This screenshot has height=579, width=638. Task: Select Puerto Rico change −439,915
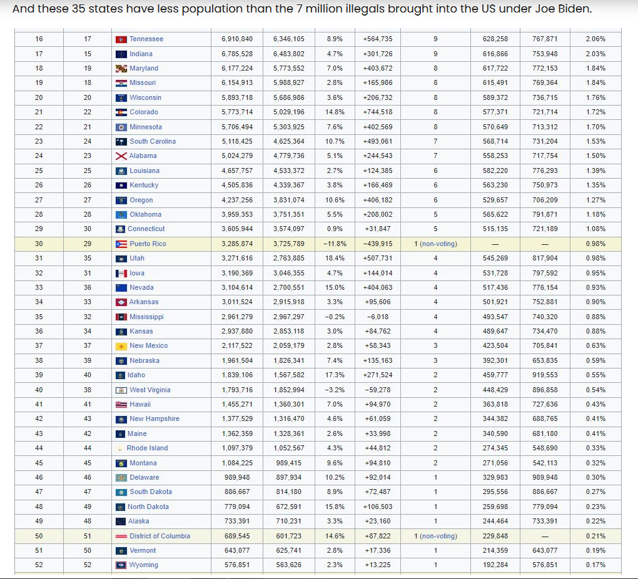click(378, 244)
